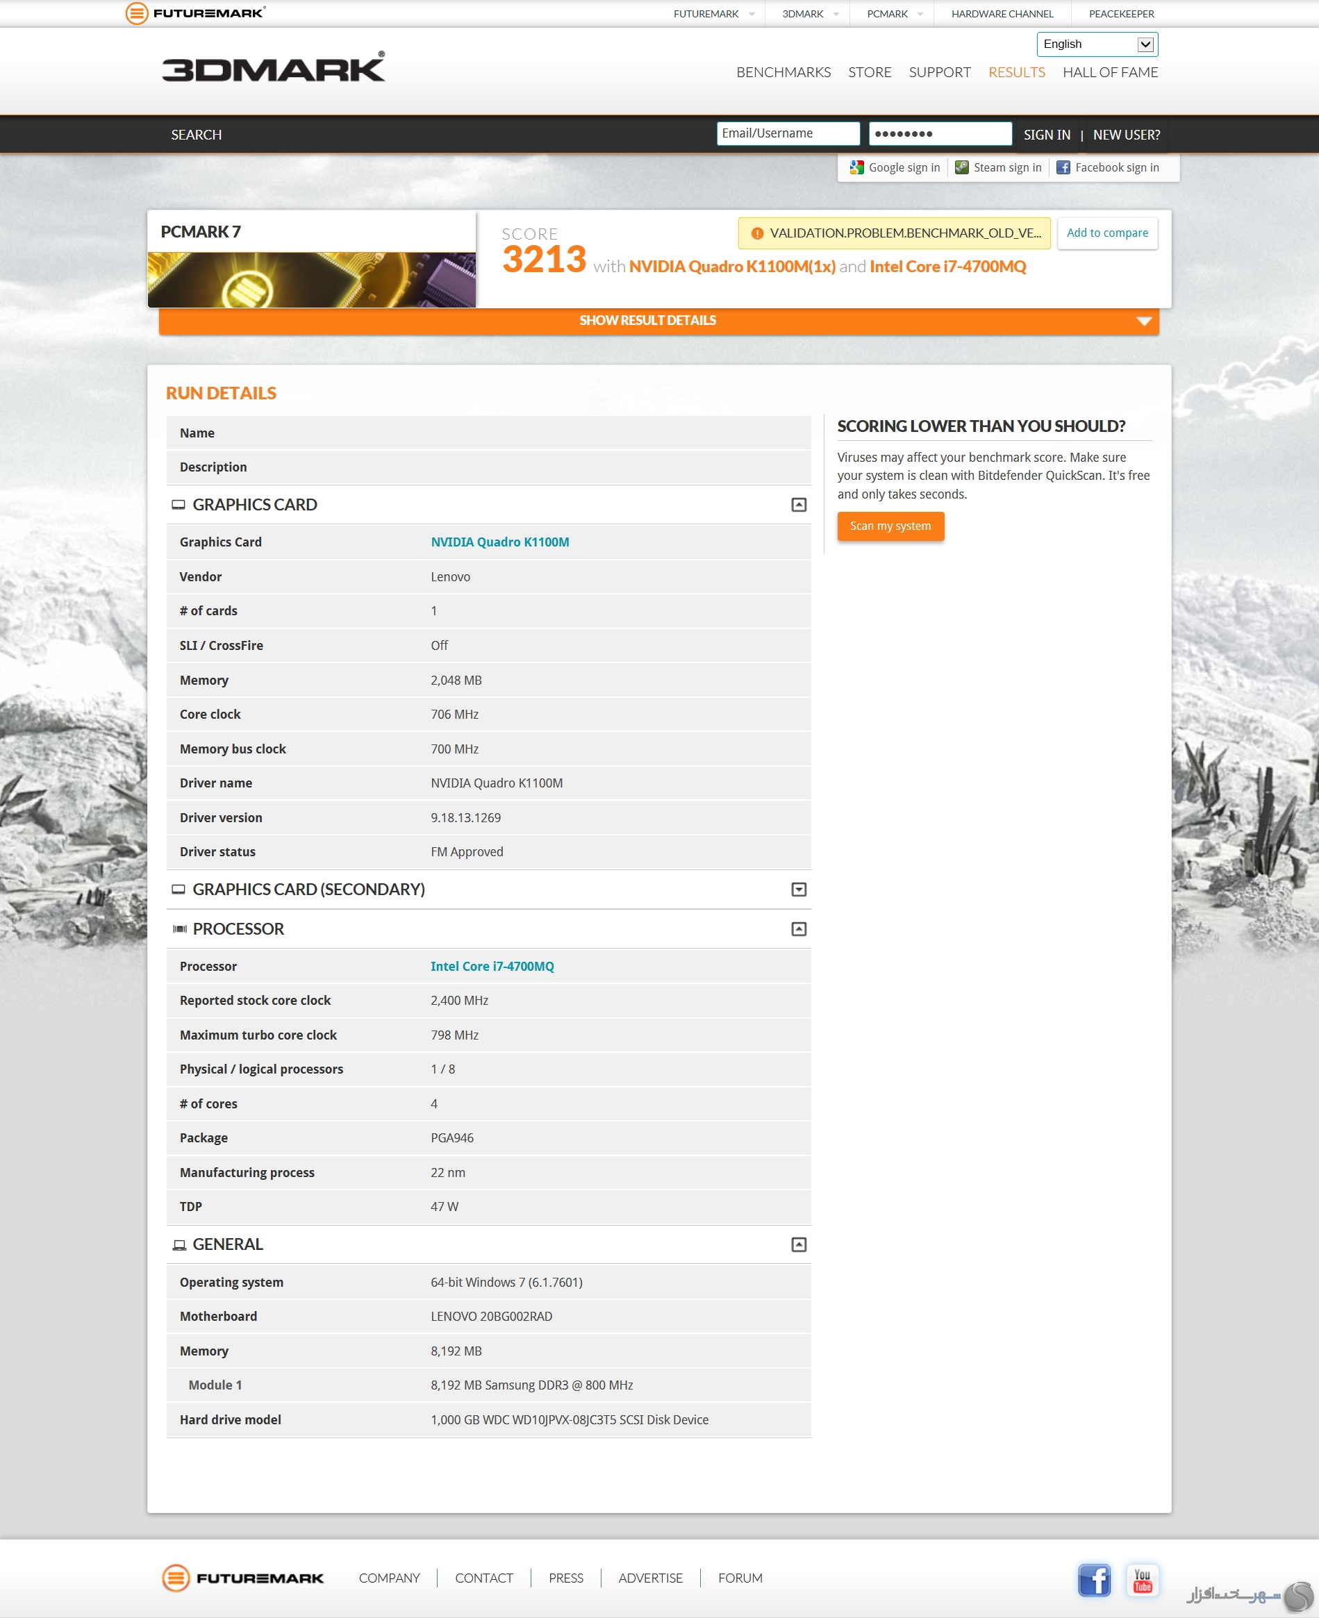Open Contact link in footer

coord(484,1578)
